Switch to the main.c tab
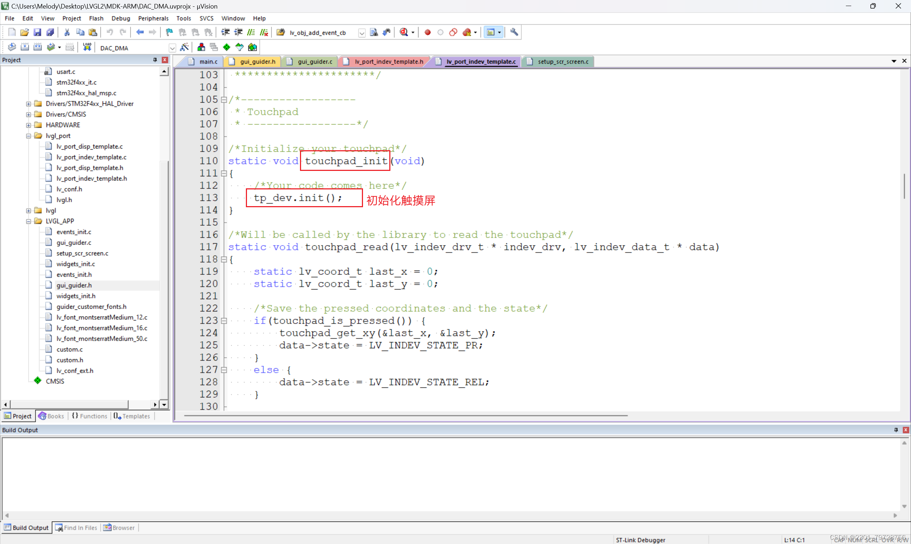 pyautogui.click(x=208, y=61)
